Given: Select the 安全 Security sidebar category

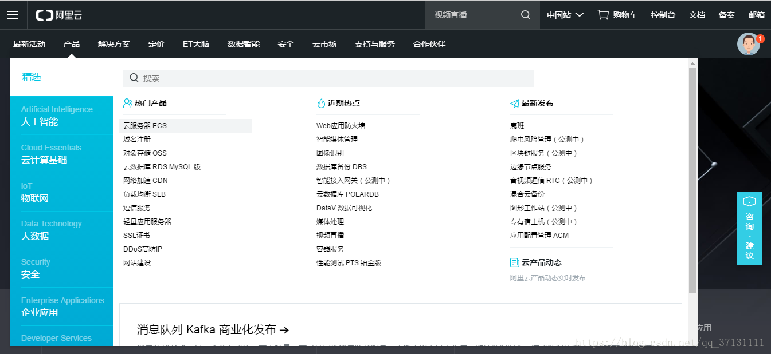Looking at the screenshot, I should coord(61,268).
